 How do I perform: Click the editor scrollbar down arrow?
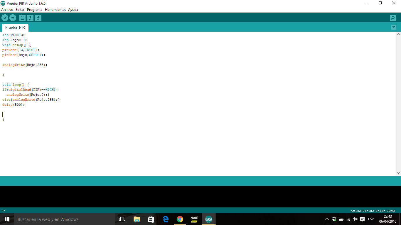[x=398, y=173]
